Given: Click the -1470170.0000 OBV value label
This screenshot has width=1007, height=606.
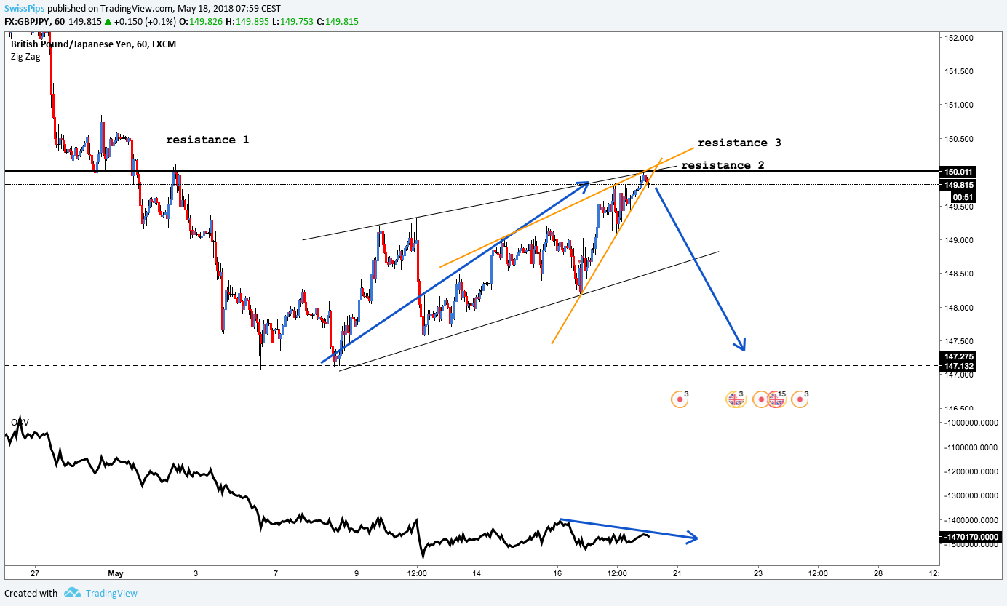Looking at the screenshot, I should (972, 537).
